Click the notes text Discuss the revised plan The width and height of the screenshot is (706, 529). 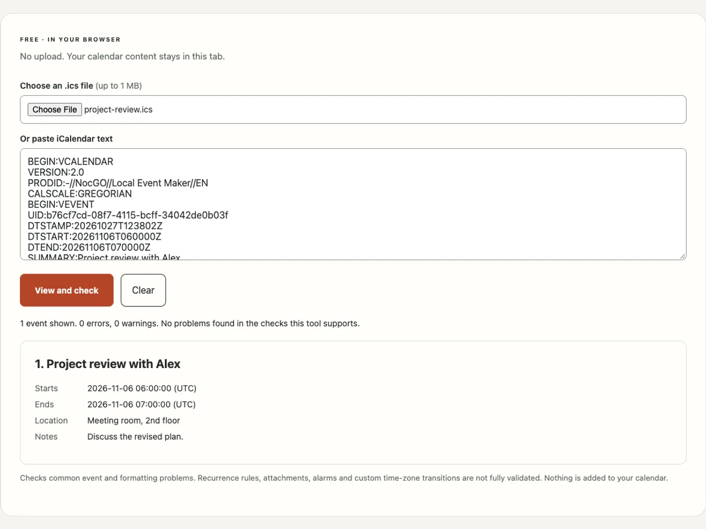pos(135,436)
